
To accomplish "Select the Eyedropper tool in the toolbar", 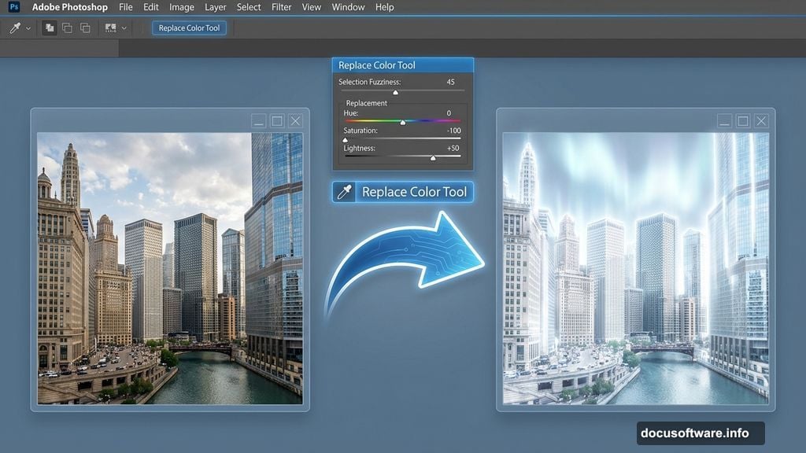I will (x=14, y=28).
